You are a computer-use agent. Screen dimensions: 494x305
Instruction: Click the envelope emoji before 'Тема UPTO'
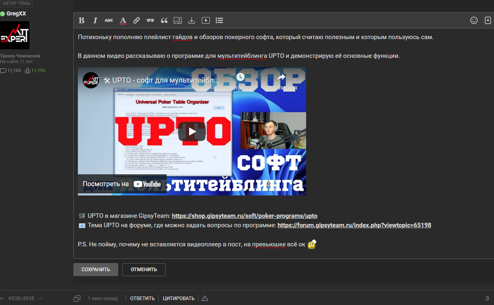point(82,225)
